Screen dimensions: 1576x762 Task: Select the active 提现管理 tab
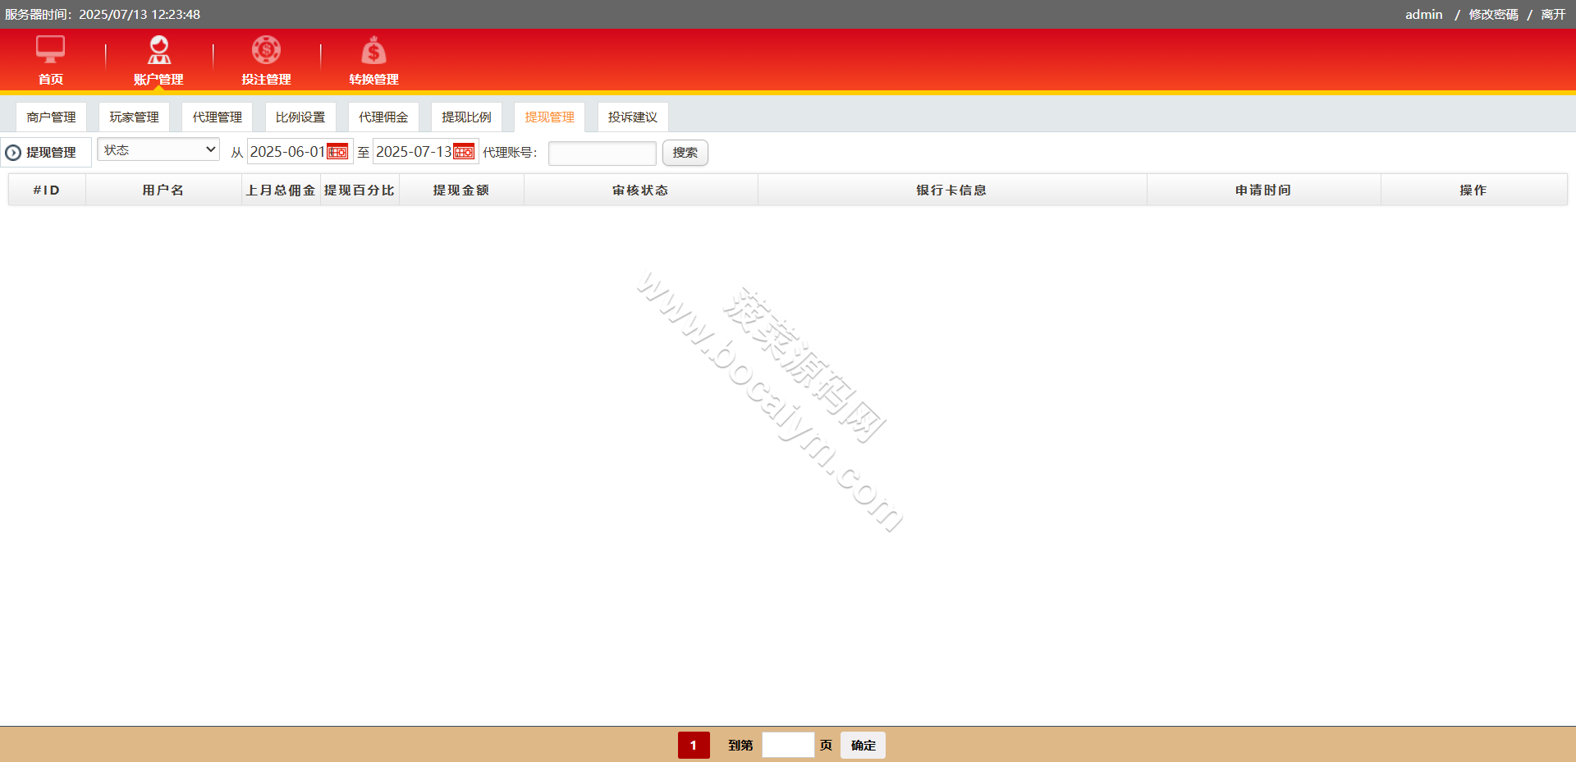[549, 117]
